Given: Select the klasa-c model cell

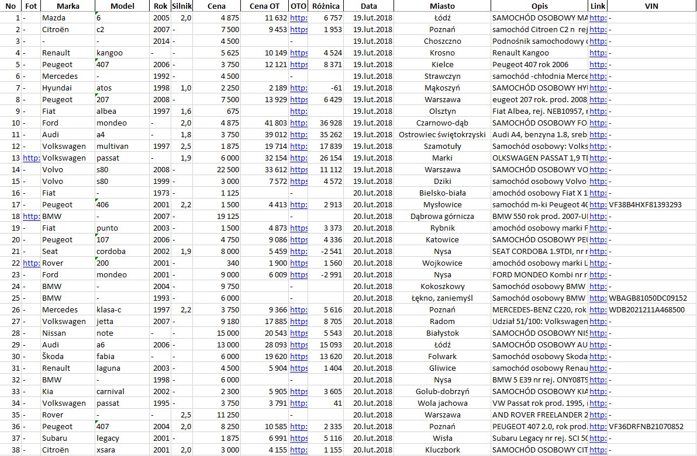Looking at the screenshot, I should [x=122, y=309].
